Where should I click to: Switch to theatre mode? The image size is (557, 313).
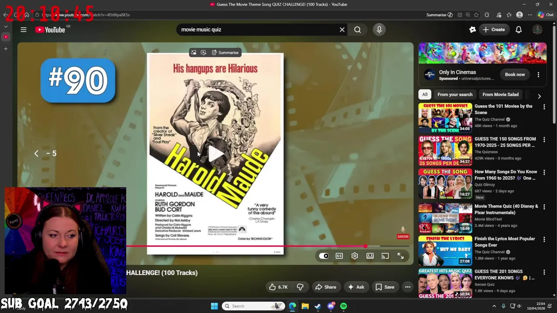(370, 256)
